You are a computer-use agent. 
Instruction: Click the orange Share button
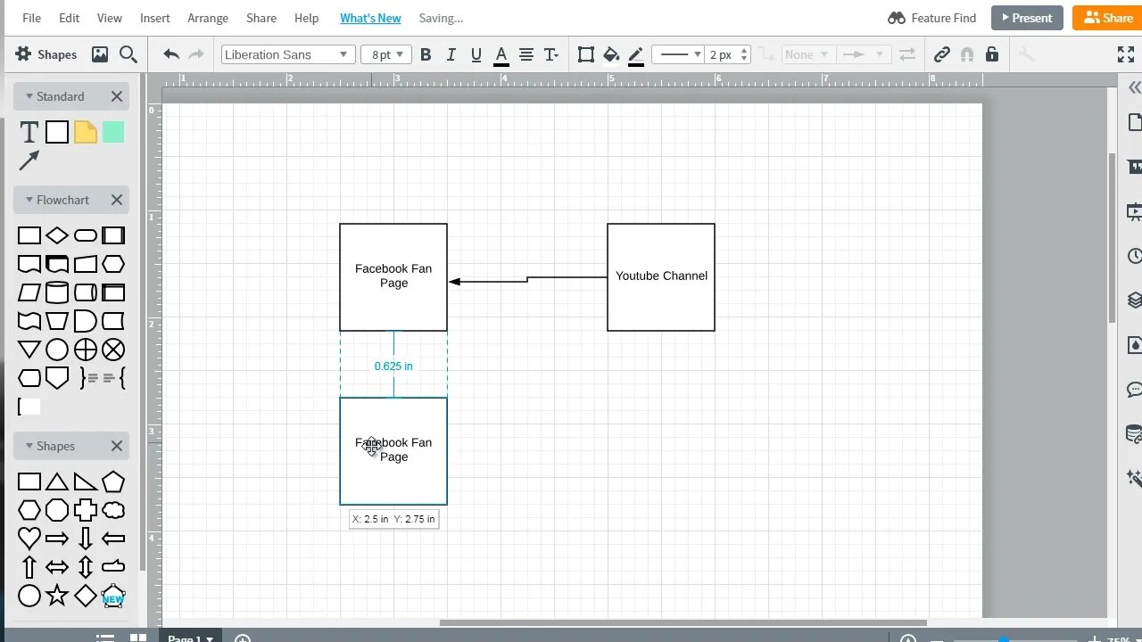click(x=1107, y=18)
